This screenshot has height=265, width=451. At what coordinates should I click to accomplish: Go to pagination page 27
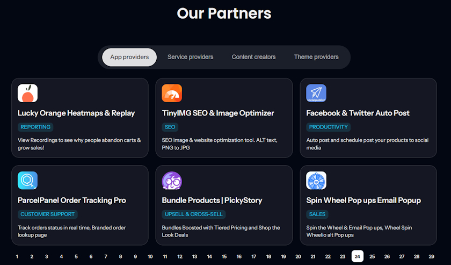tap(402, 256)
